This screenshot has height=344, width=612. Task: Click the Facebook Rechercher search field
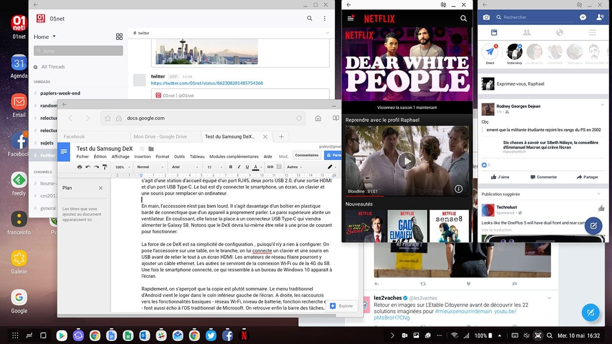click(534, 17)
